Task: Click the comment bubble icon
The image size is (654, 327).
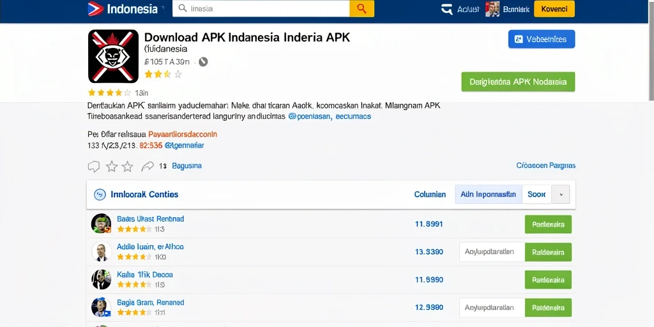Action: (94, 167)
